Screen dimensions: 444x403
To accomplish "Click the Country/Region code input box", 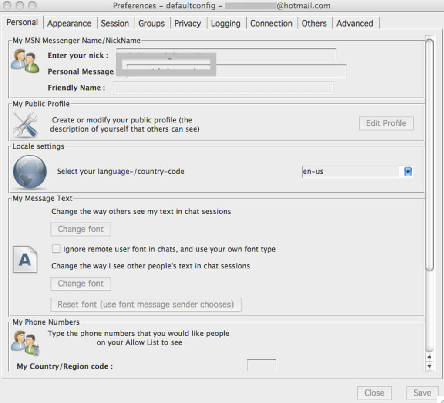I will 261,366.
